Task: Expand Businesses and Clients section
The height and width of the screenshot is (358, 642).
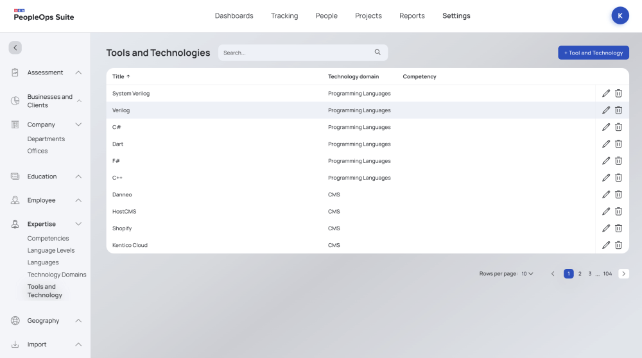Action: (x=79, y=101)
